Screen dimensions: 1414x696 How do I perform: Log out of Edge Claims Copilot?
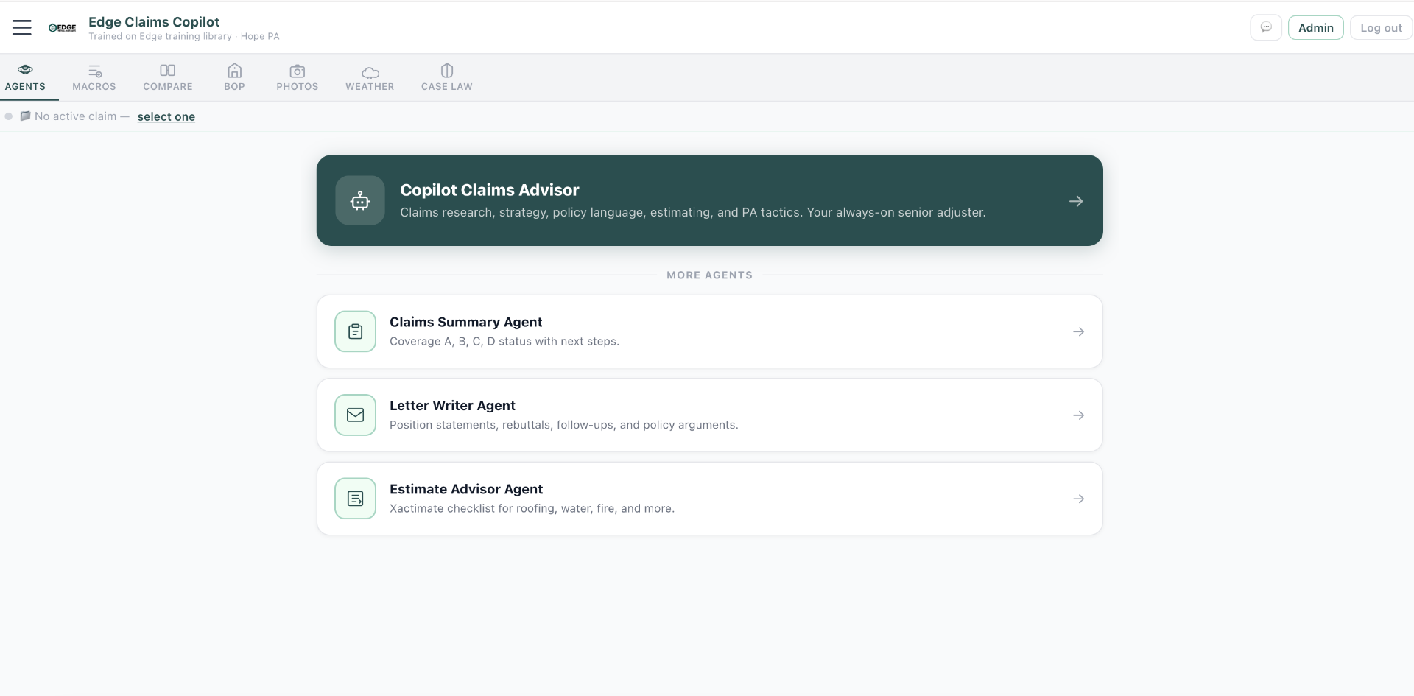[1381, 27]
